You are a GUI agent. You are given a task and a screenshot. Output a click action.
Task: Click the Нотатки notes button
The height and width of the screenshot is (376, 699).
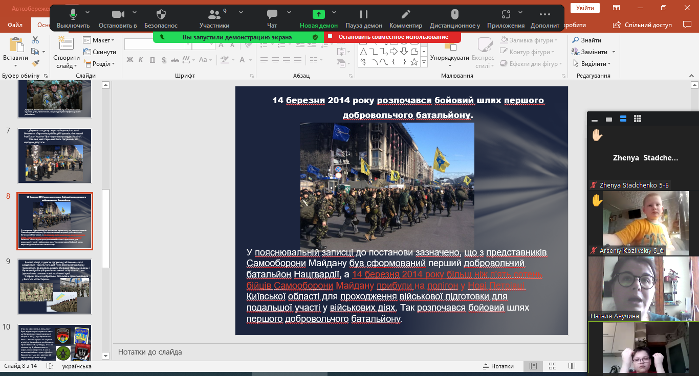pyautogui.click(x=498, y=366)
